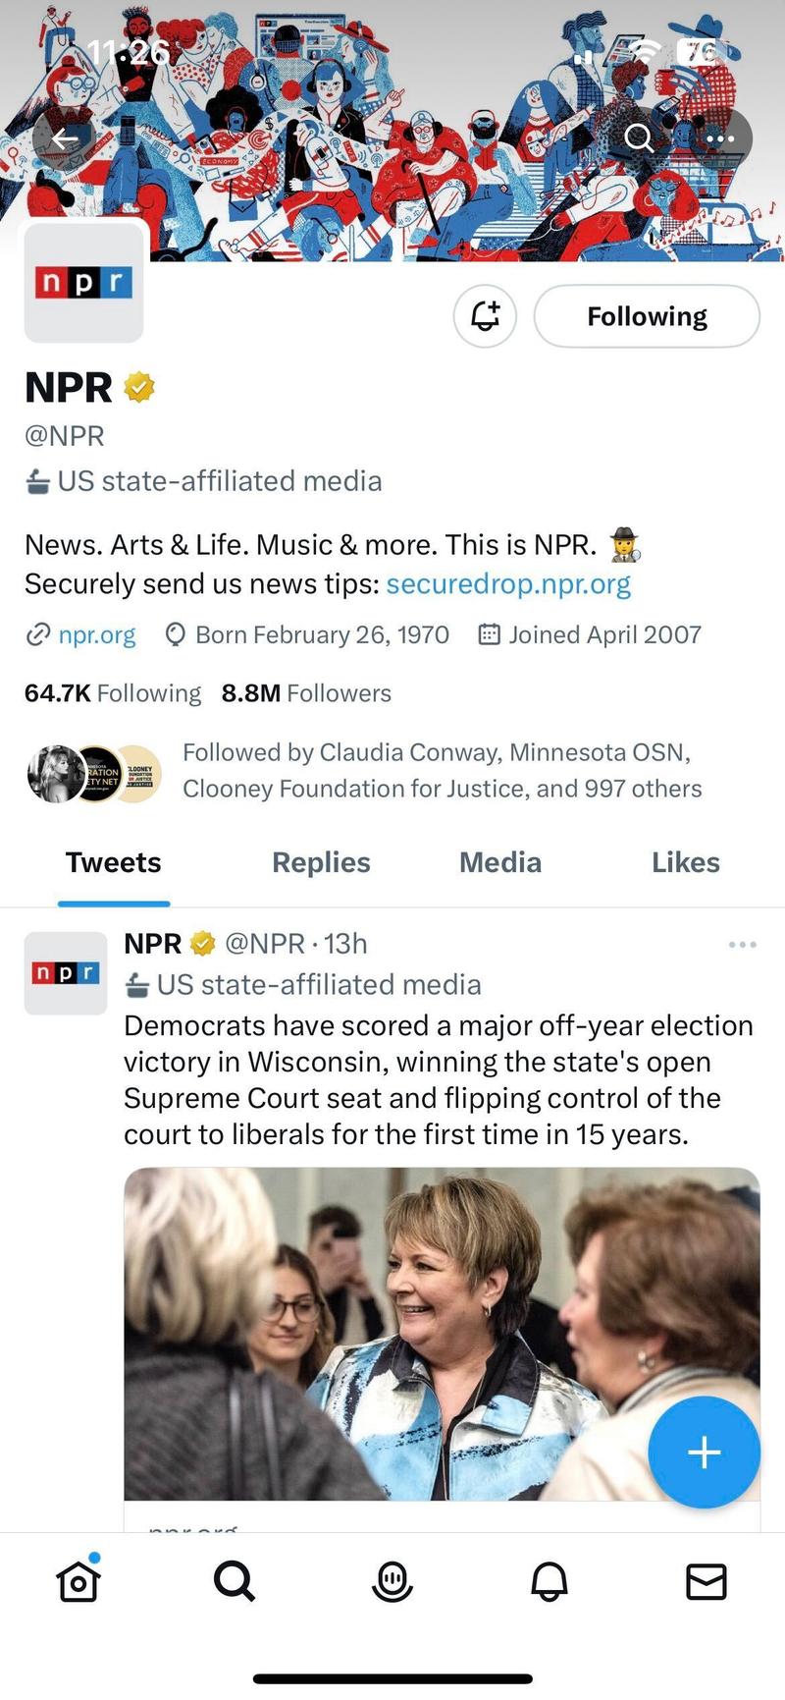Tap the Explore magnifier in bottom navigation
The image size is (785, 1700).
pyautogui.click(x=235, y=1581)
